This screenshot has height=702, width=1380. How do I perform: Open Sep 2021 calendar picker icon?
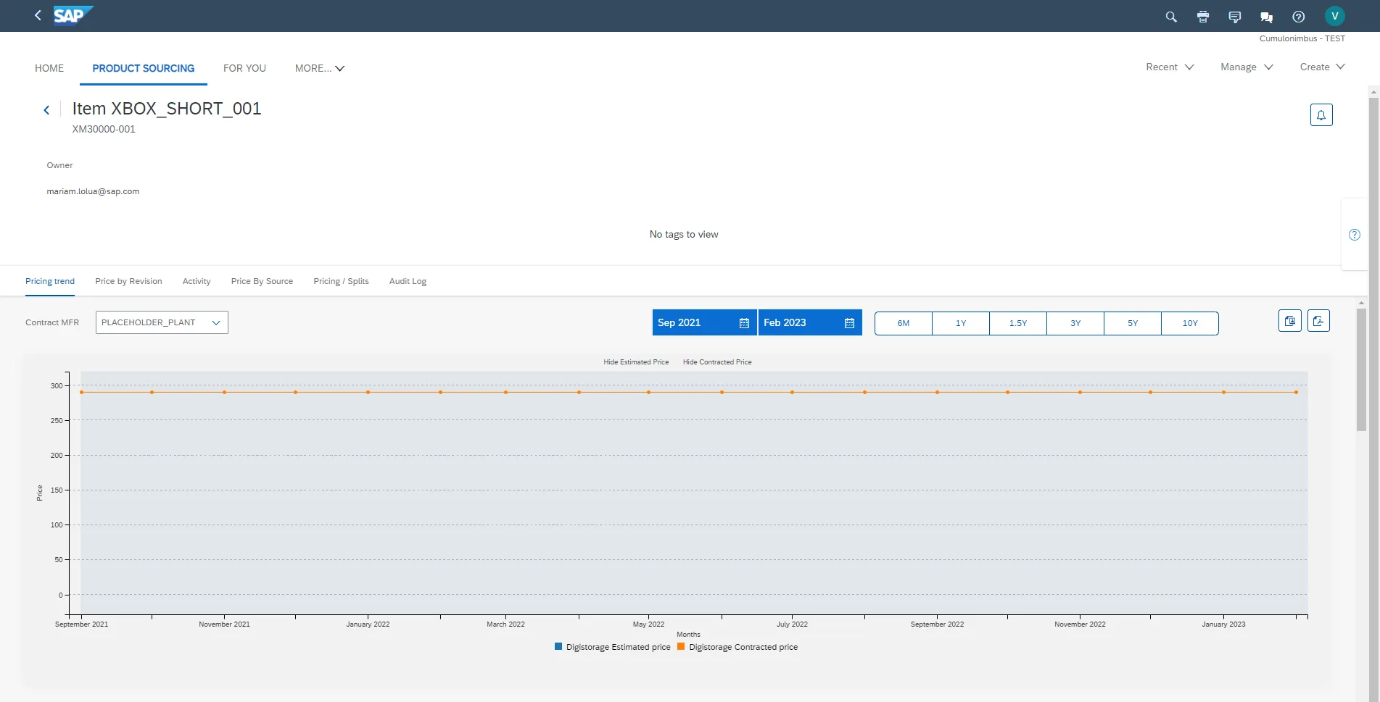(x=744, y=323)
